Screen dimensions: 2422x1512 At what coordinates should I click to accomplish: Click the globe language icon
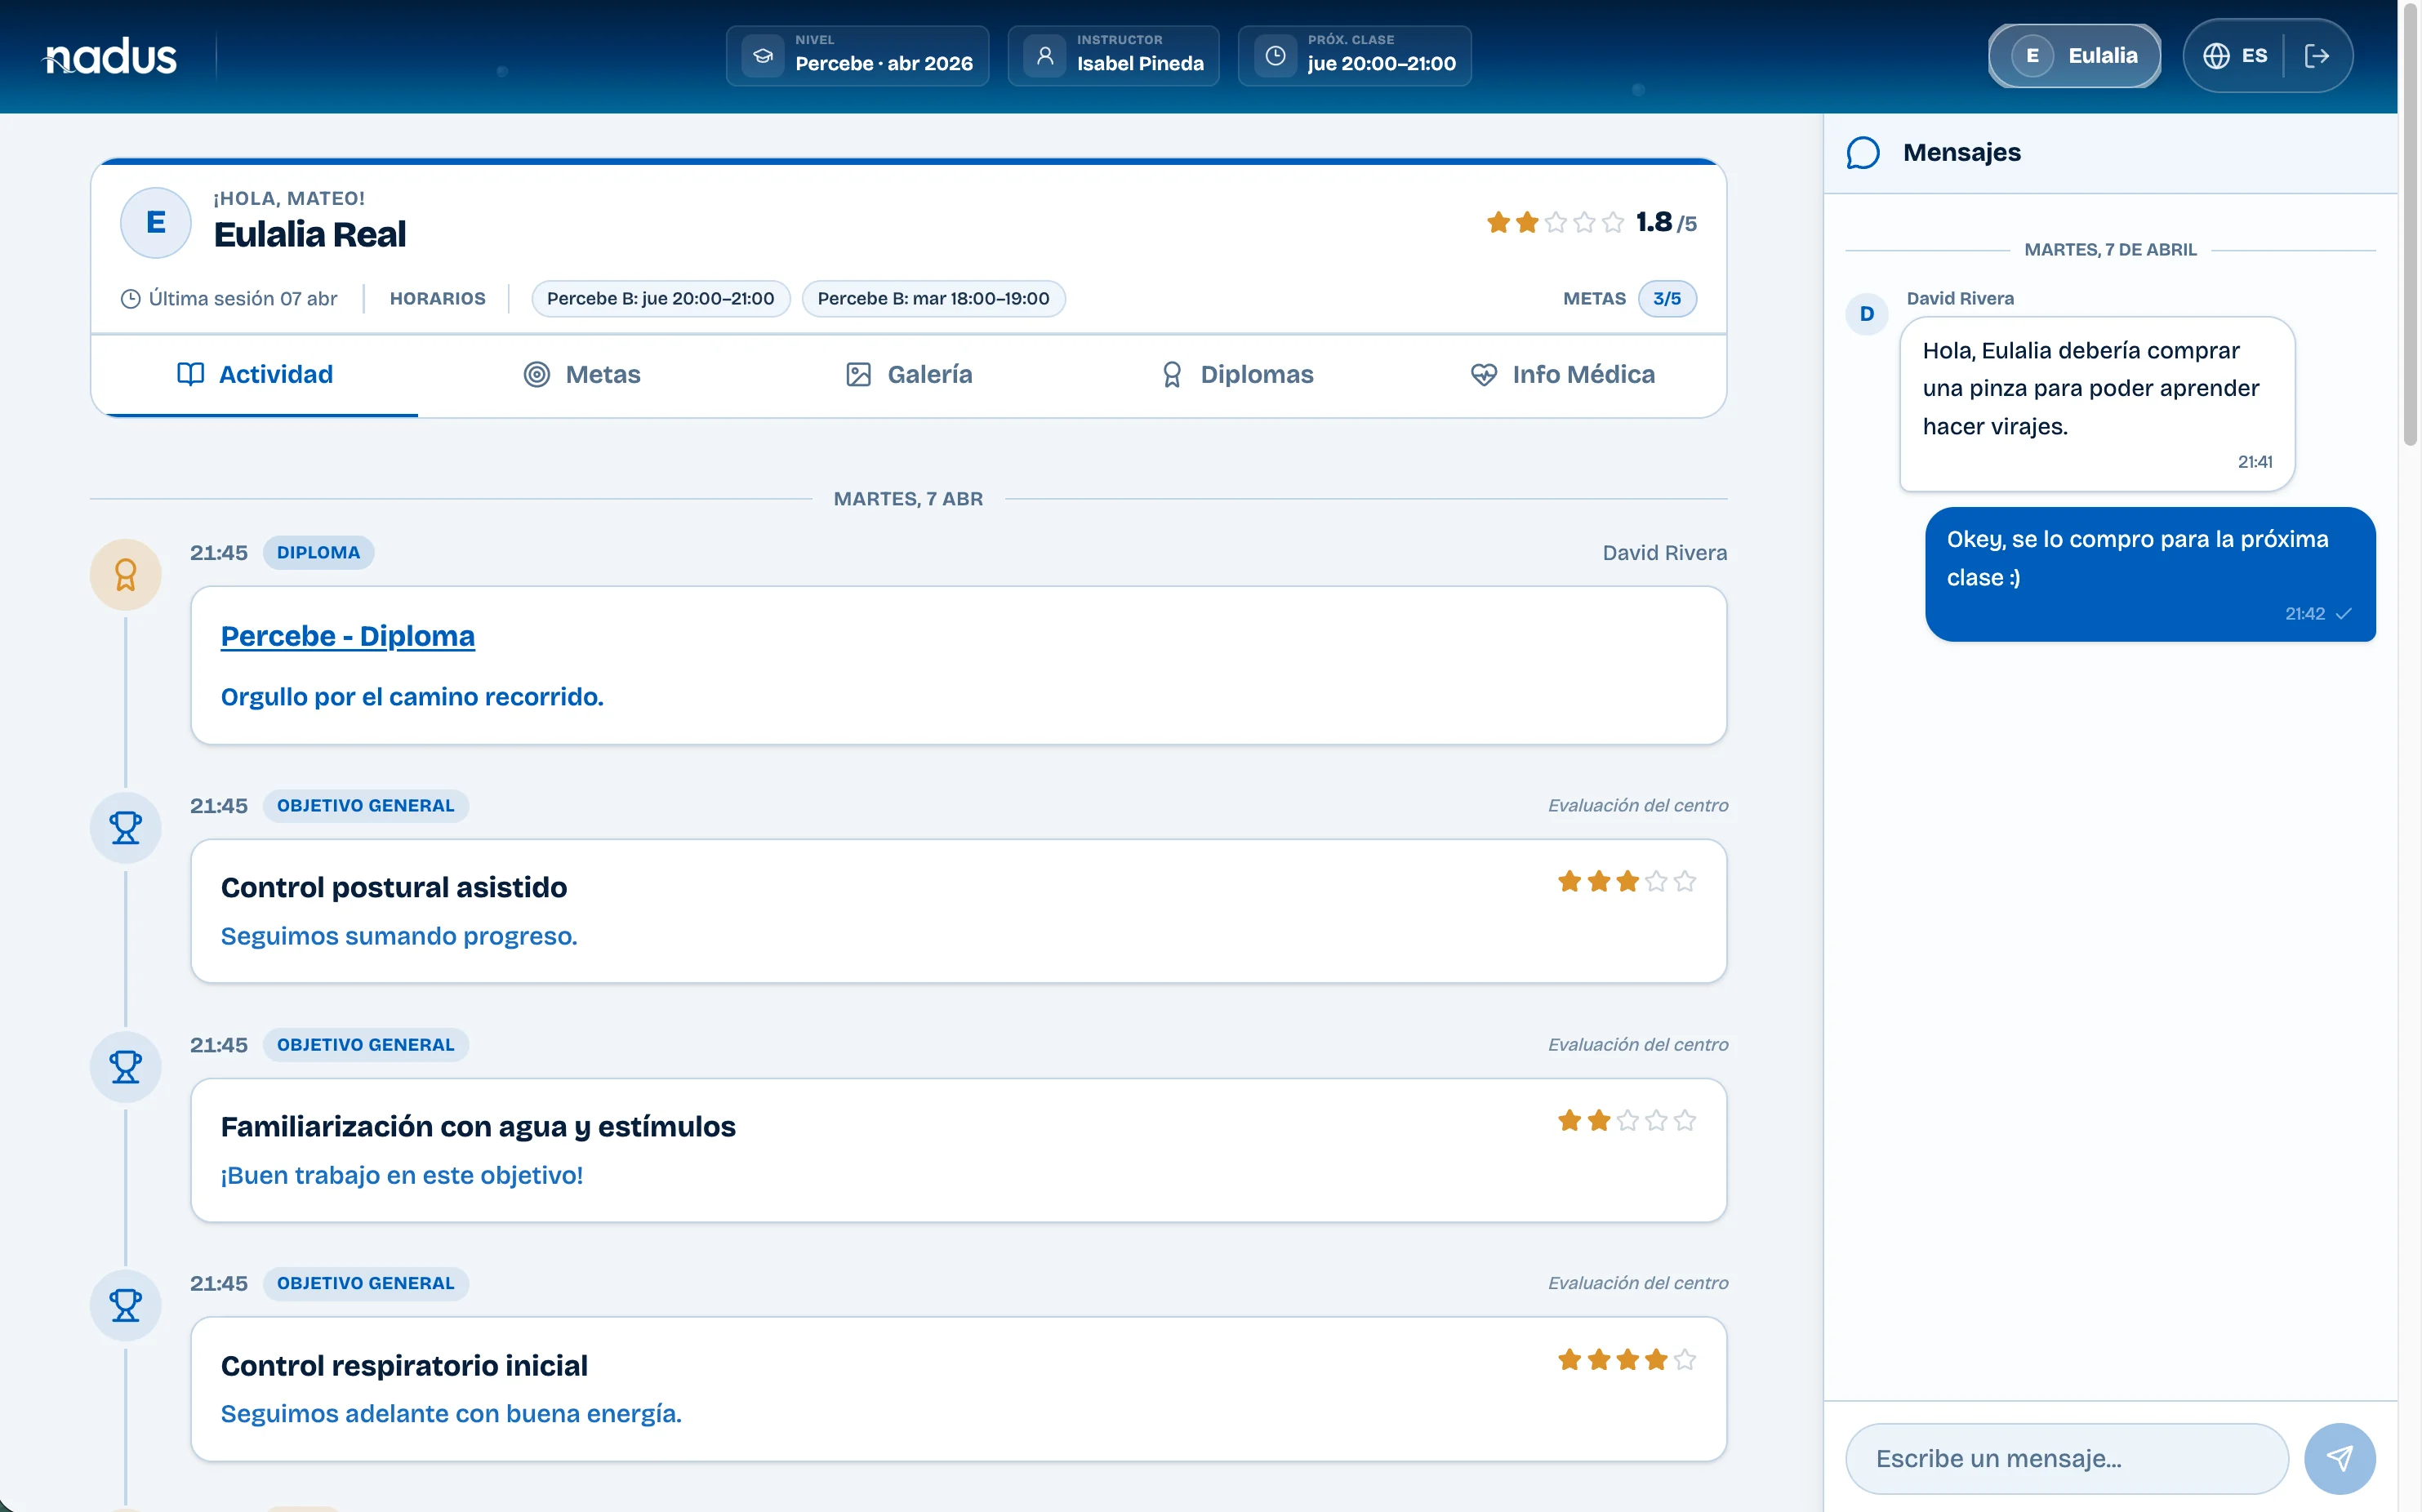[x=2216, y=56]
